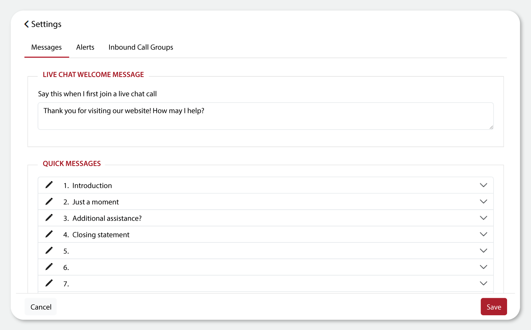Edit the Just a moment quick message
This screenshot has height=330, width=531.
click(49, 201)
